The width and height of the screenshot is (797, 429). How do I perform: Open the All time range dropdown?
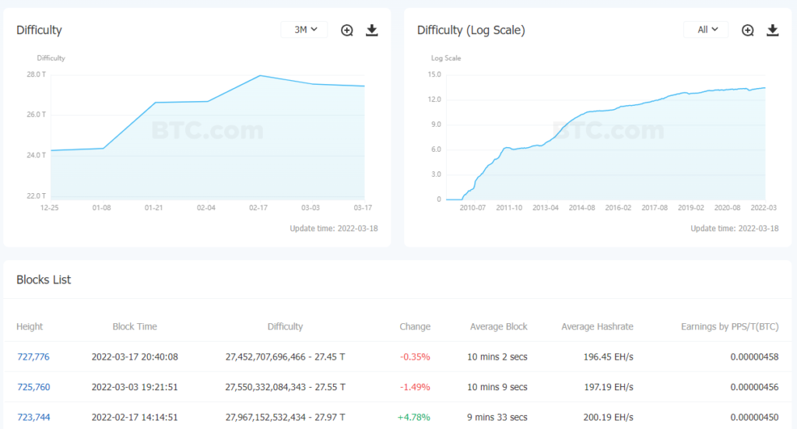(x=705, y=30)
